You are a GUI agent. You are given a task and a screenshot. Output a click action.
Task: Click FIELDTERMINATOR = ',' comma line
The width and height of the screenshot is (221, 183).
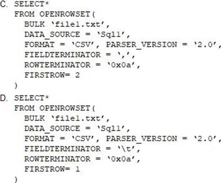tap(80, 55)
